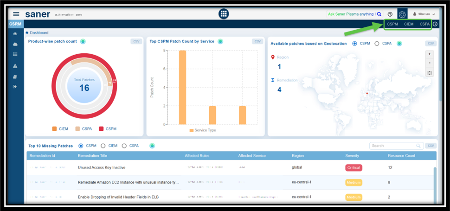Sort by Region column header
Viewport: 450px width, 211px height.
coord(298,156)
